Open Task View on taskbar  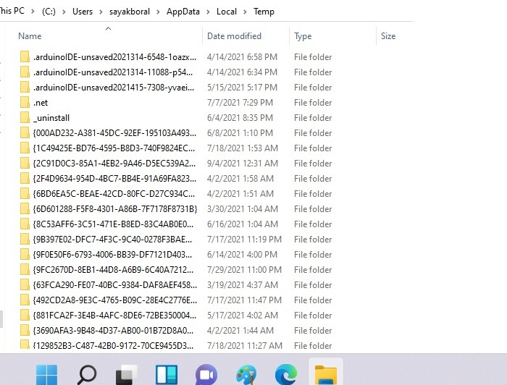(127, 376)
